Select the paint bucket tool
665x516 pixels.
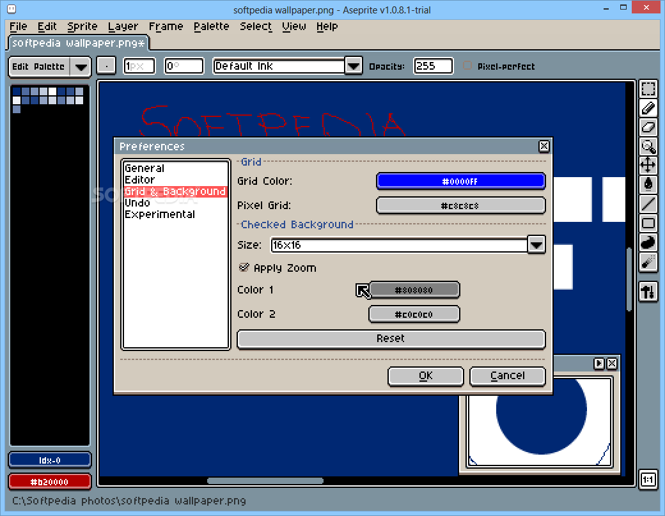click(648, 184)
